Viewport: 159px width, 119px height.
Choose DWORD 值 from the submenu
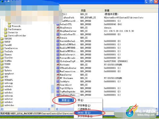coord(88,113)
